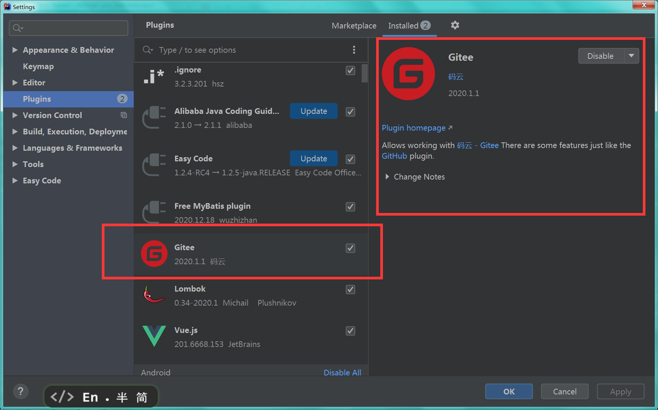
Task: Focus the plugin search field
Action: point(251,50)
